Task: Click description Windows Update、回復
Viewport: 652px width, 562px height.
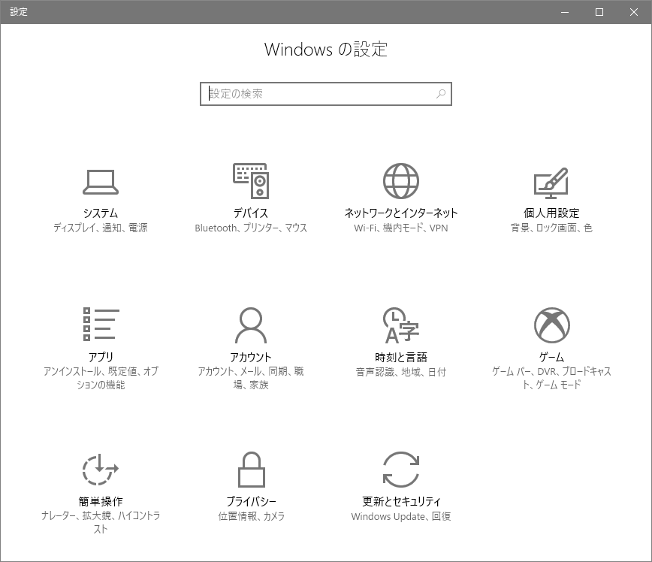Action: (401, 516)
